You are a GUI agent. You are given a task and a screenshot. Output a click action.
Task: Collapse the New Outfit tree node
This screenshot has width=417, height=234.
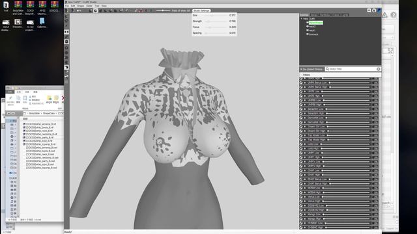(x=302, y=19)
